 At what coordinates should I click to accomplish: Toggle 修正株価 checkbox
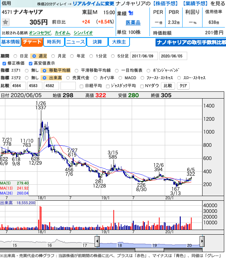pos(4,64)
